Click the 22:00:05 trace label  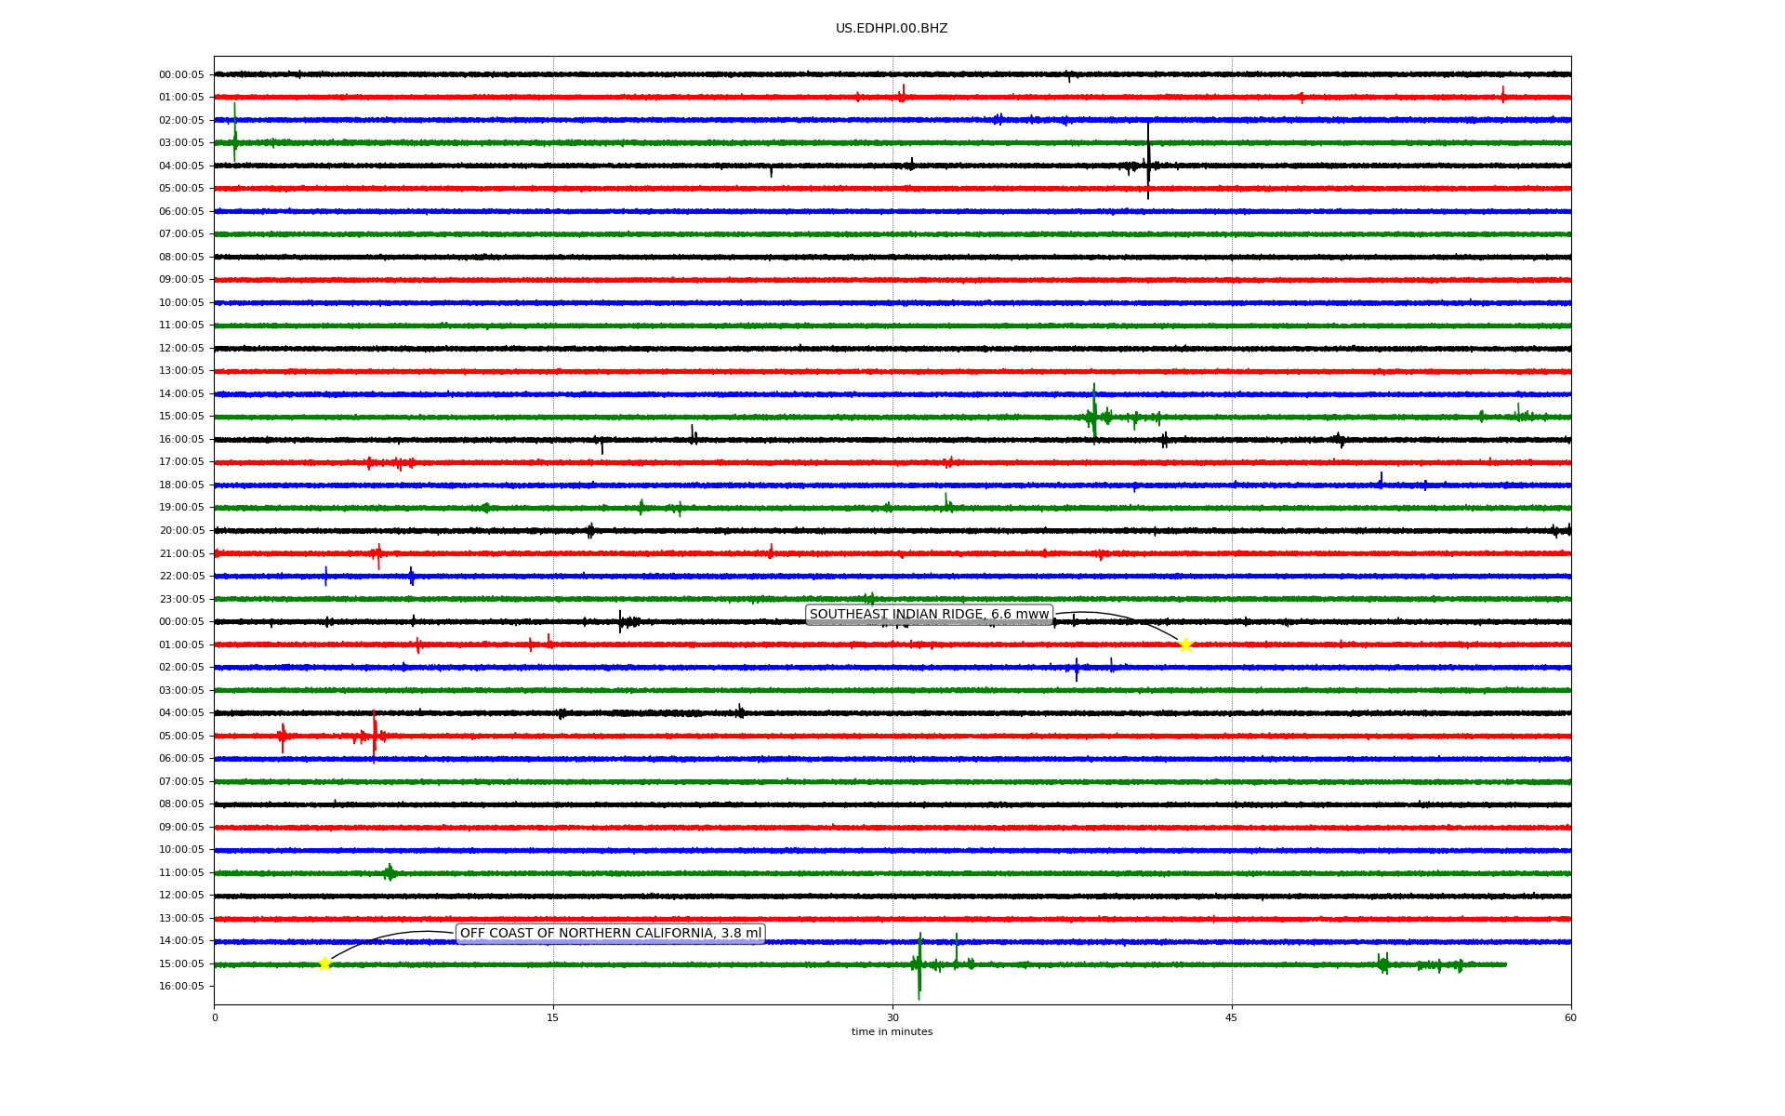coord(181,577)
